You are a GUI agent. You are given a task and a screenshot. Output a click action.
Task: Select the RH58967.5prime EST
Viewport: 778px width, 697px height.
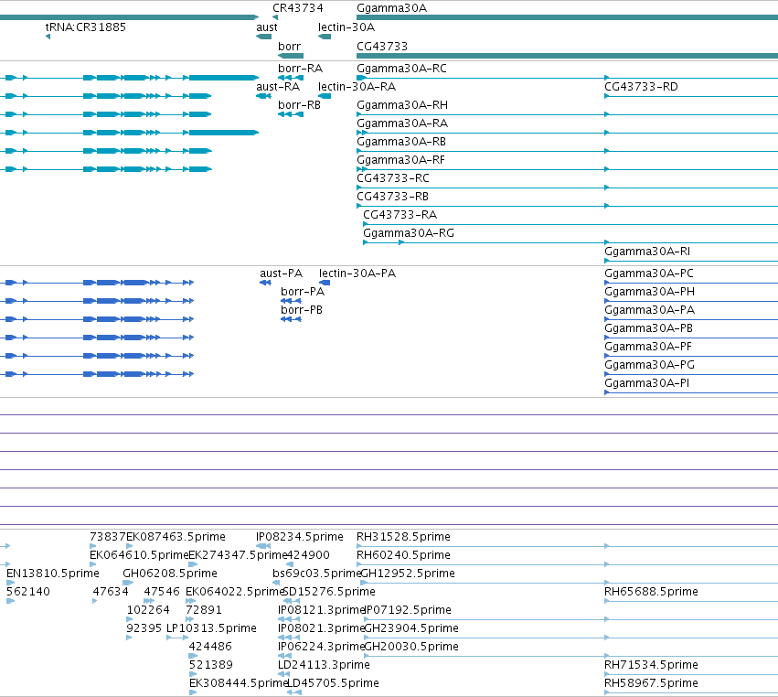point(651,682)
